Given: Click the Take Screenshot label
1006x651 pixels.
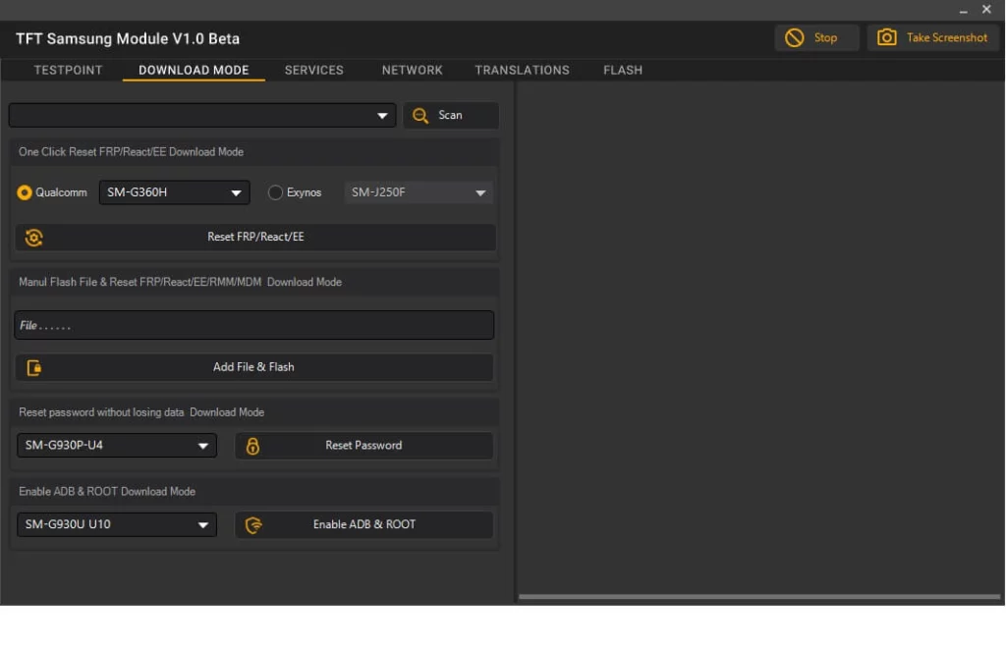Looking at the screenshot, I should [947, 38].
